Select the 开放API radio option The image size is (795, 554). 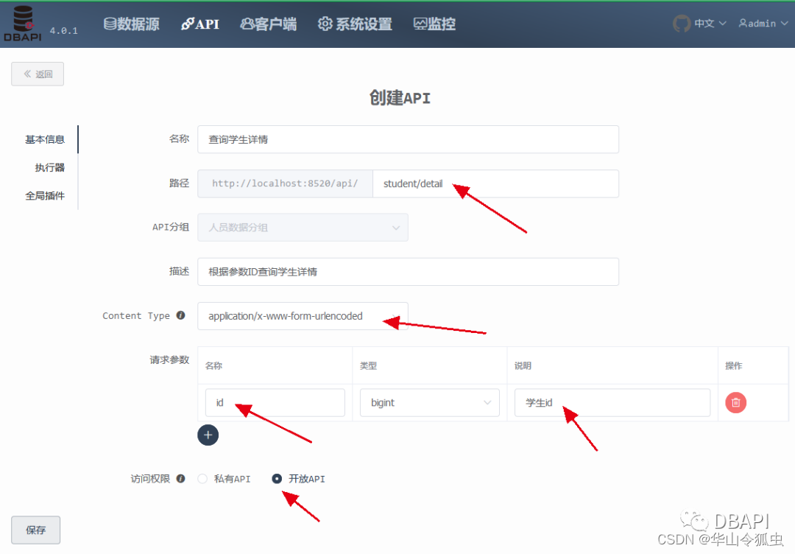click(x=276, y=478)
